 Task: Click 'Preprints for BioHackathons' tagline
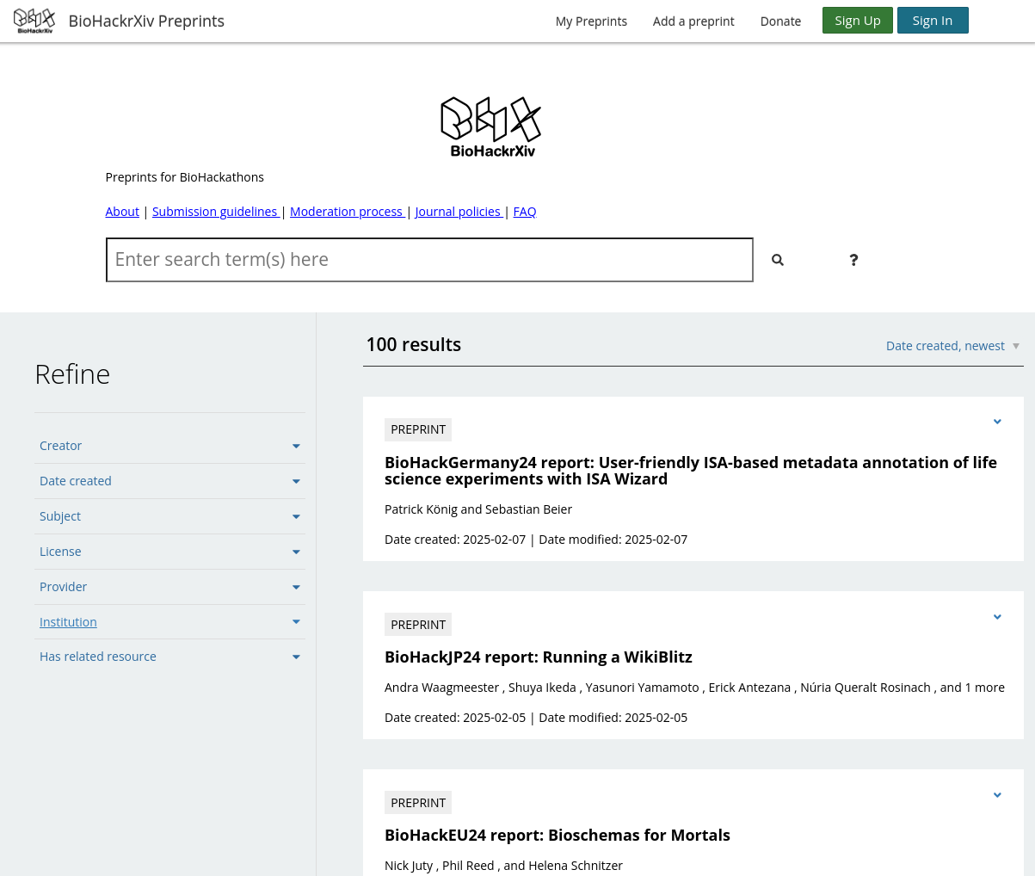185,177
